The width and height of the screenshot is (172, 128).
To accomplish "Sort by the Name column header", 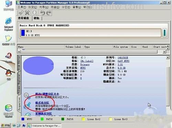I will coord(41,47).
